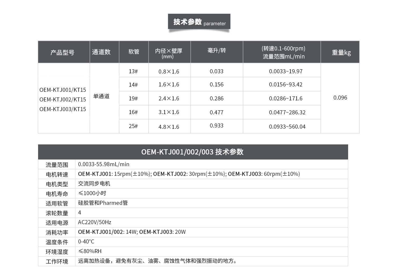This screenshot has width=398, height=277.
Task: Click the 重量kg column header
Action: 341,52
